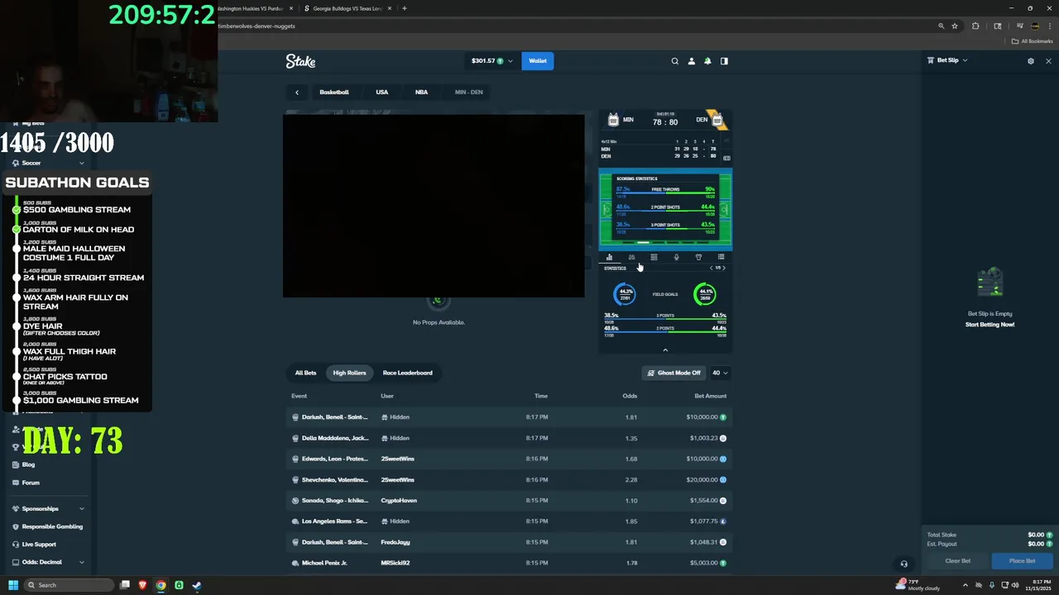Go to next statistics page arrow

(724, 268)
